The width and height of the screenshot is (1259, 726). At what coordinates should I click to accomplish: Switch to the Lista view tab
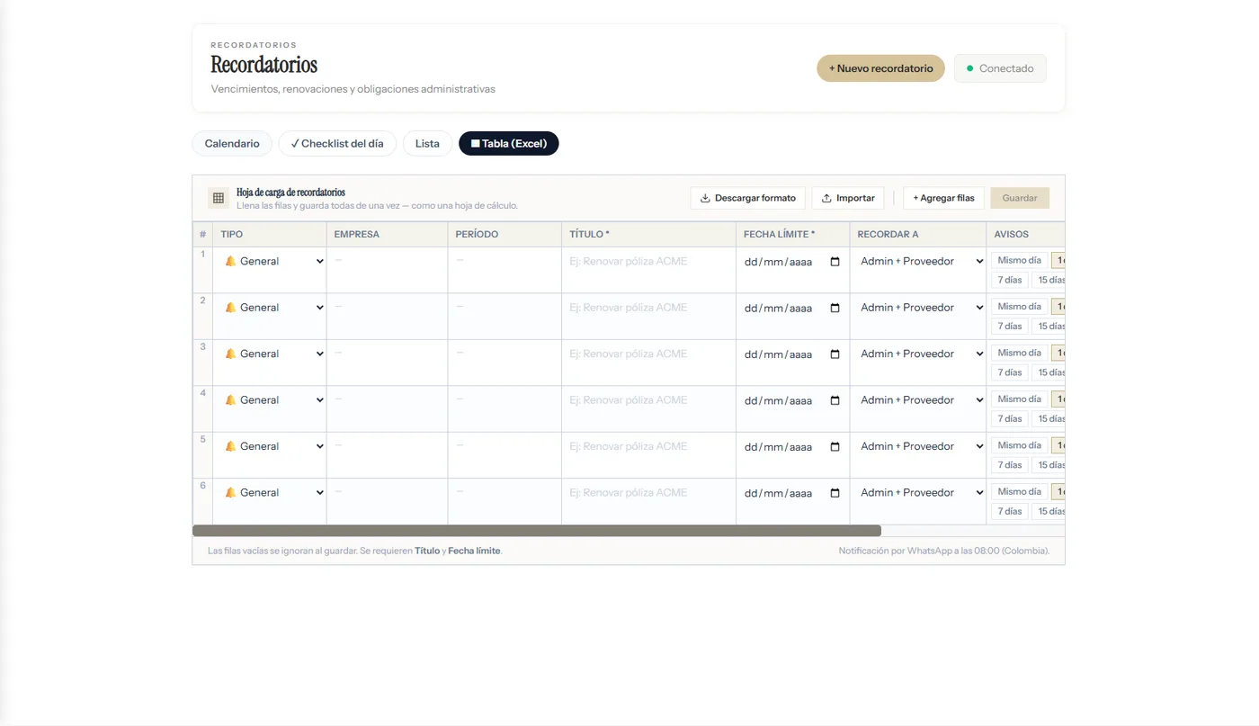point(427,144)
